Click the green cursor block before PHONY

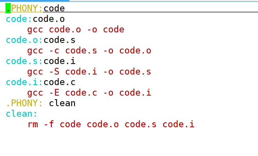[x=8, y=8]
